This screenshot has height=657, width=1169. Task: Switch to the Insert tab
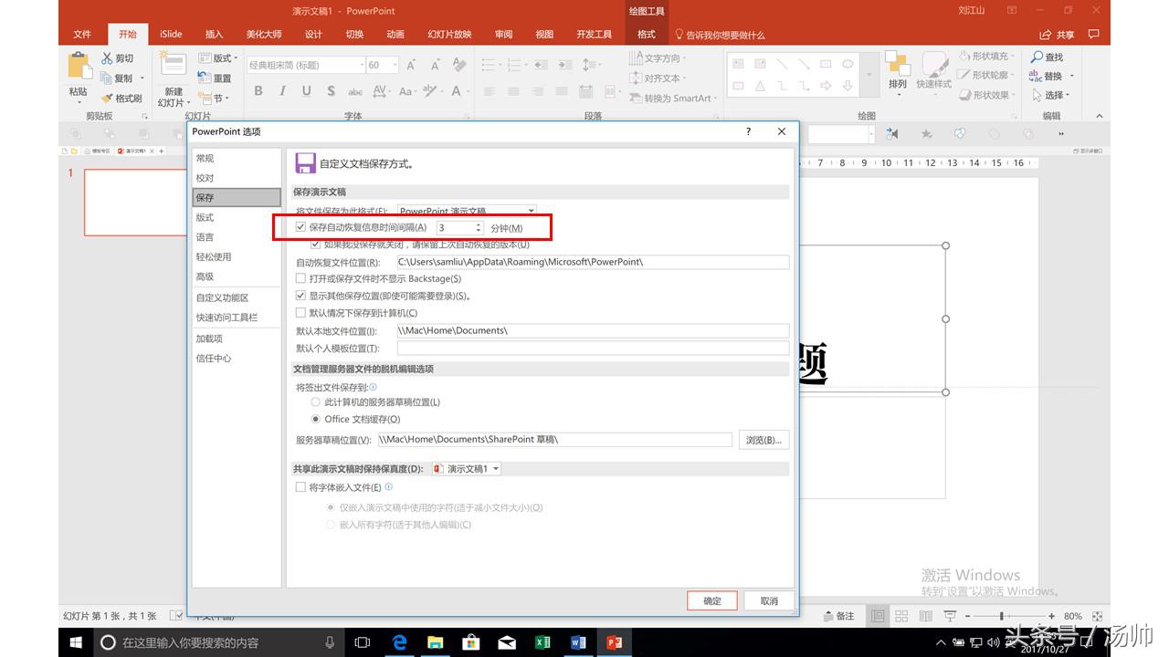pos(214,35)
